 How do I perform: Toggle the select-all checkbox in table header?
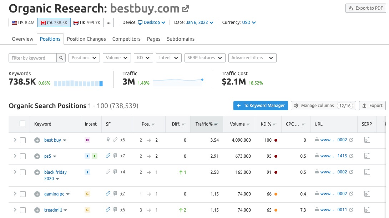pos(22,124)
